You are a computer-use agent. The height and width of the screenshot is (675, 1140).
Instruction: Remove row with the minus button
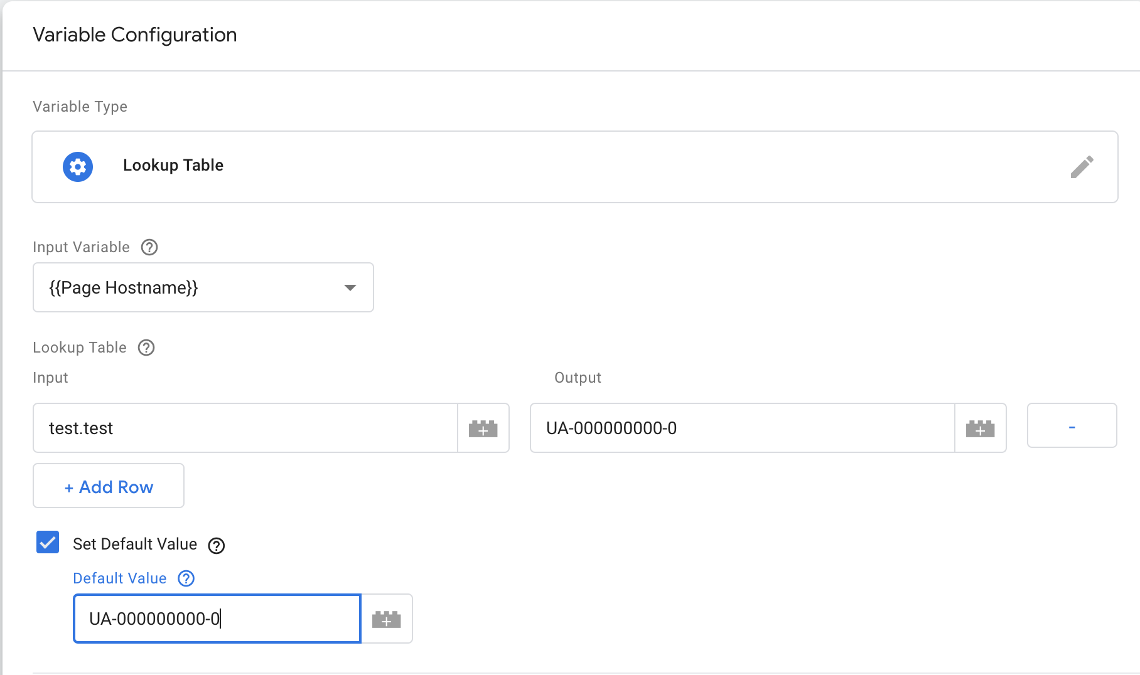(1072, 426)
